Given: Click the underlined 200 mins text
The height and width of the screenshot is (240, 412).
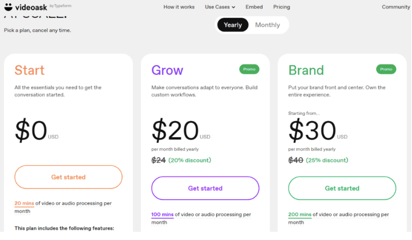Looking at the screenshot, I should [300, 215].
